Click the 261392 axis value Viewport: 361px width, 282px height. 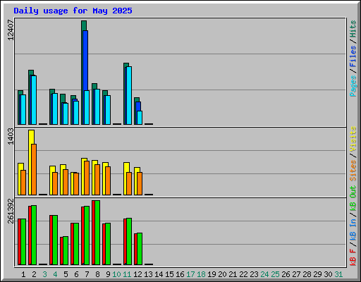click(11, 211)
